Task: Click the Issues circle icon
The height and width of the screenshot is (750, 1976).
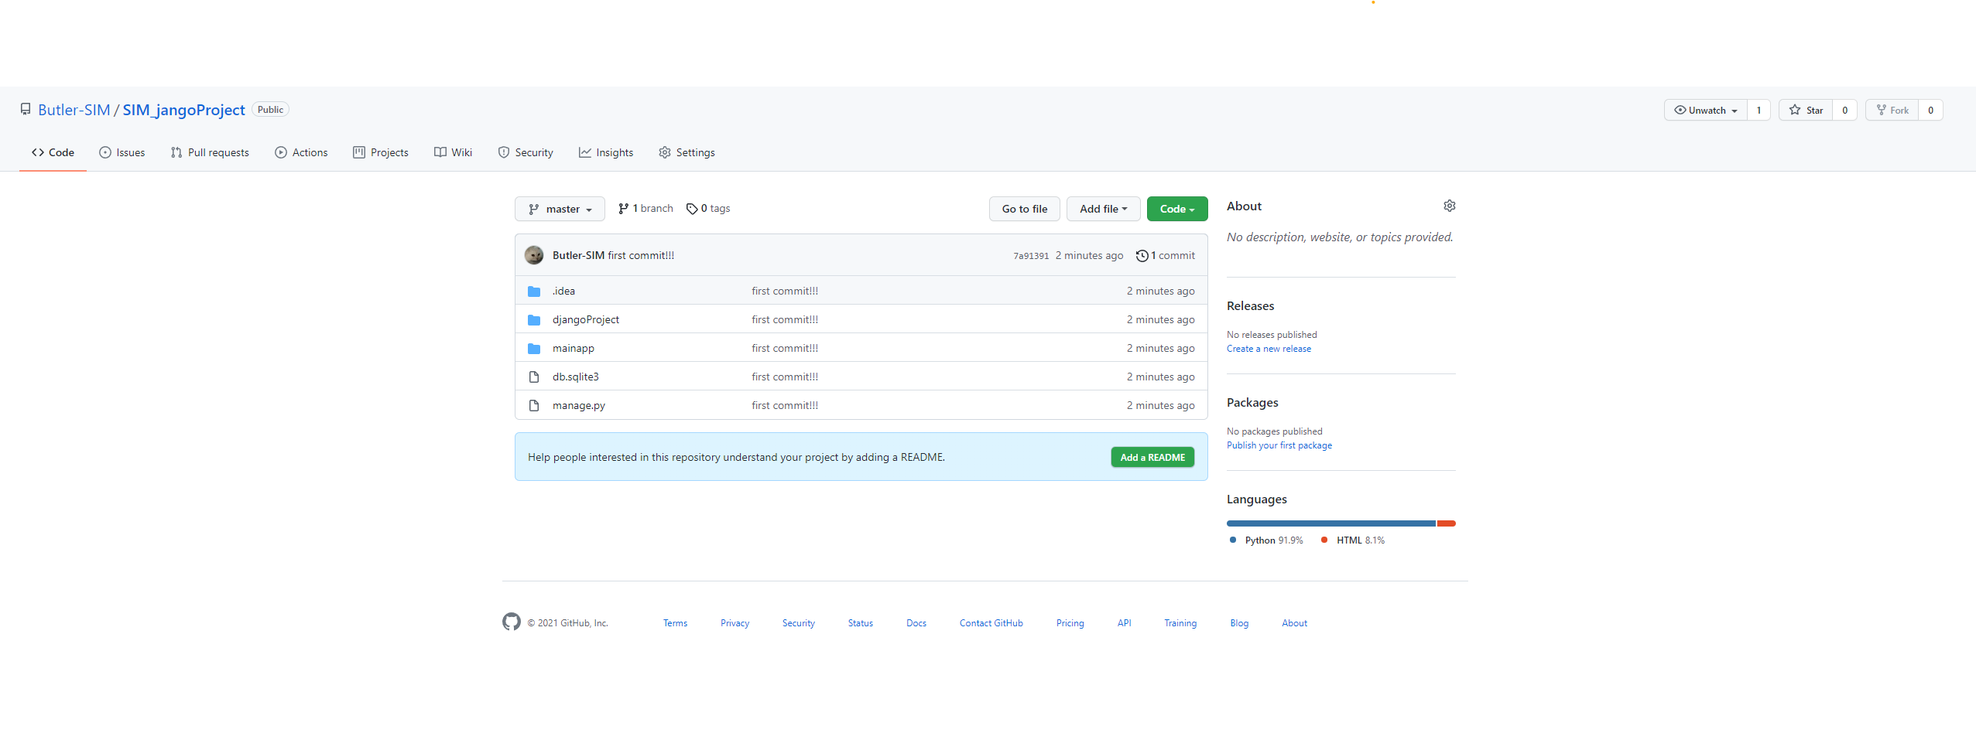Action: click(x=105, y=152)
